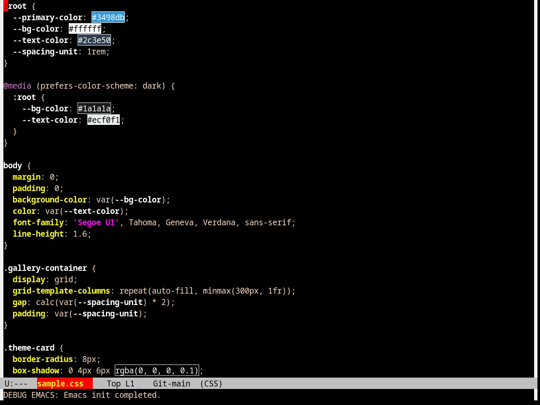
Task: Click the rgba(0, 0, 0, 0.1) shadow value
Action: (x=157, y=370)
